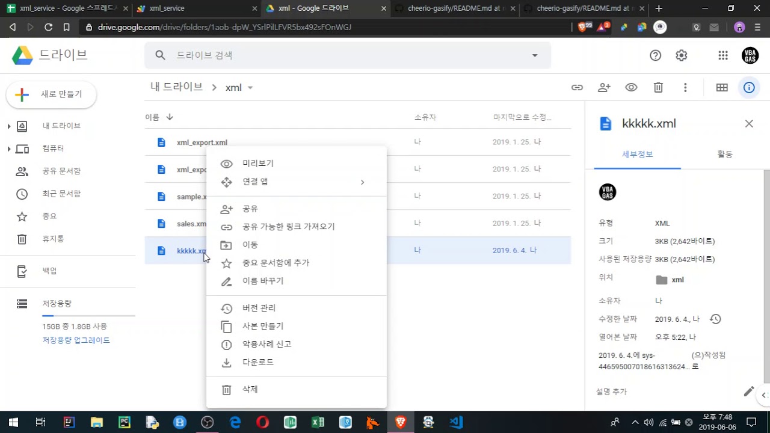Click the 새로 만들기 button
The height and width of the screenshot is (433, 770).
[x=51, y=94]
